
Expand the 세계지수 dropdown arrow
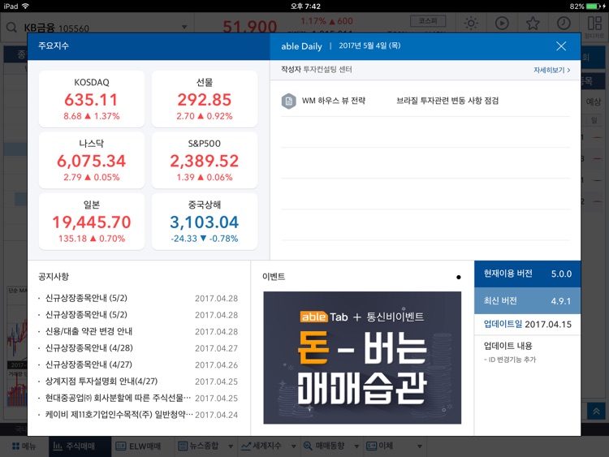(x=294, y=446)
